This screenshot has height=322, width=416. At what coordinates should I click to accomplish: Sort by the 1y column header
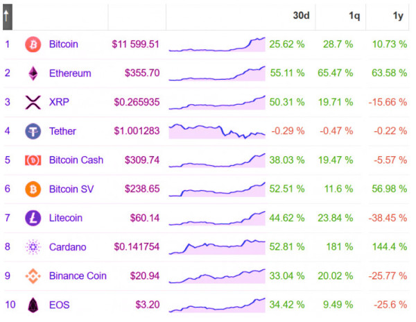tap(398, 16)
